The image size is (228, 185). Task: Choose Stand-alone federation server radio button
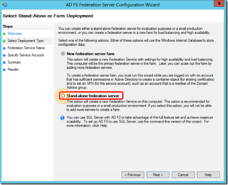(63, 96)
